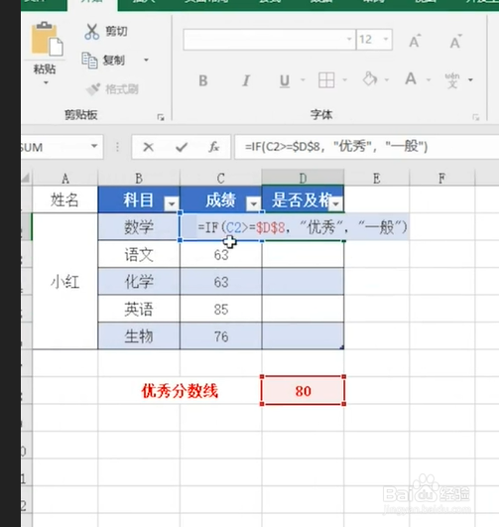Viewport: 499px width, 527px height.
Task: Decrease font size with smaller A
Action: pos(455,42)
